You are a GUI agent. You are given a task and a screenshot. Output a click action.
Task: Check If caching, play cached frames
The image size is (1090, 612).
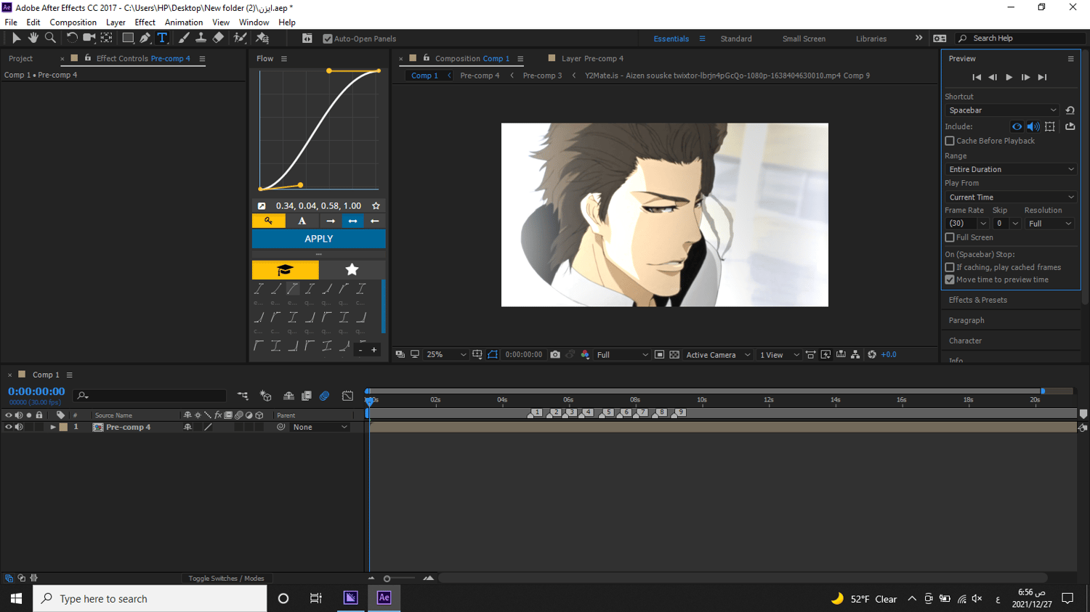950,267
